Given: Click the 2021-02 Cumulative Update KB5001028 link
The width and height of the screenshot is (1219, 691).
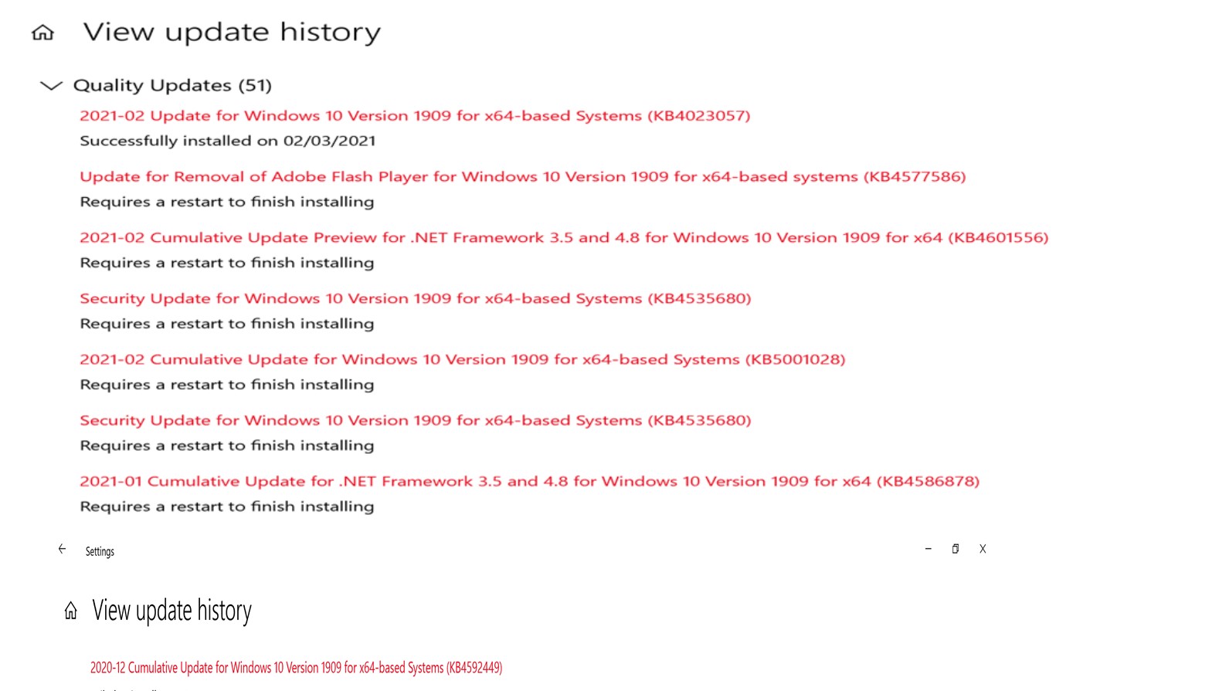Looking at the screenshot, I should [x=462, y=359].
